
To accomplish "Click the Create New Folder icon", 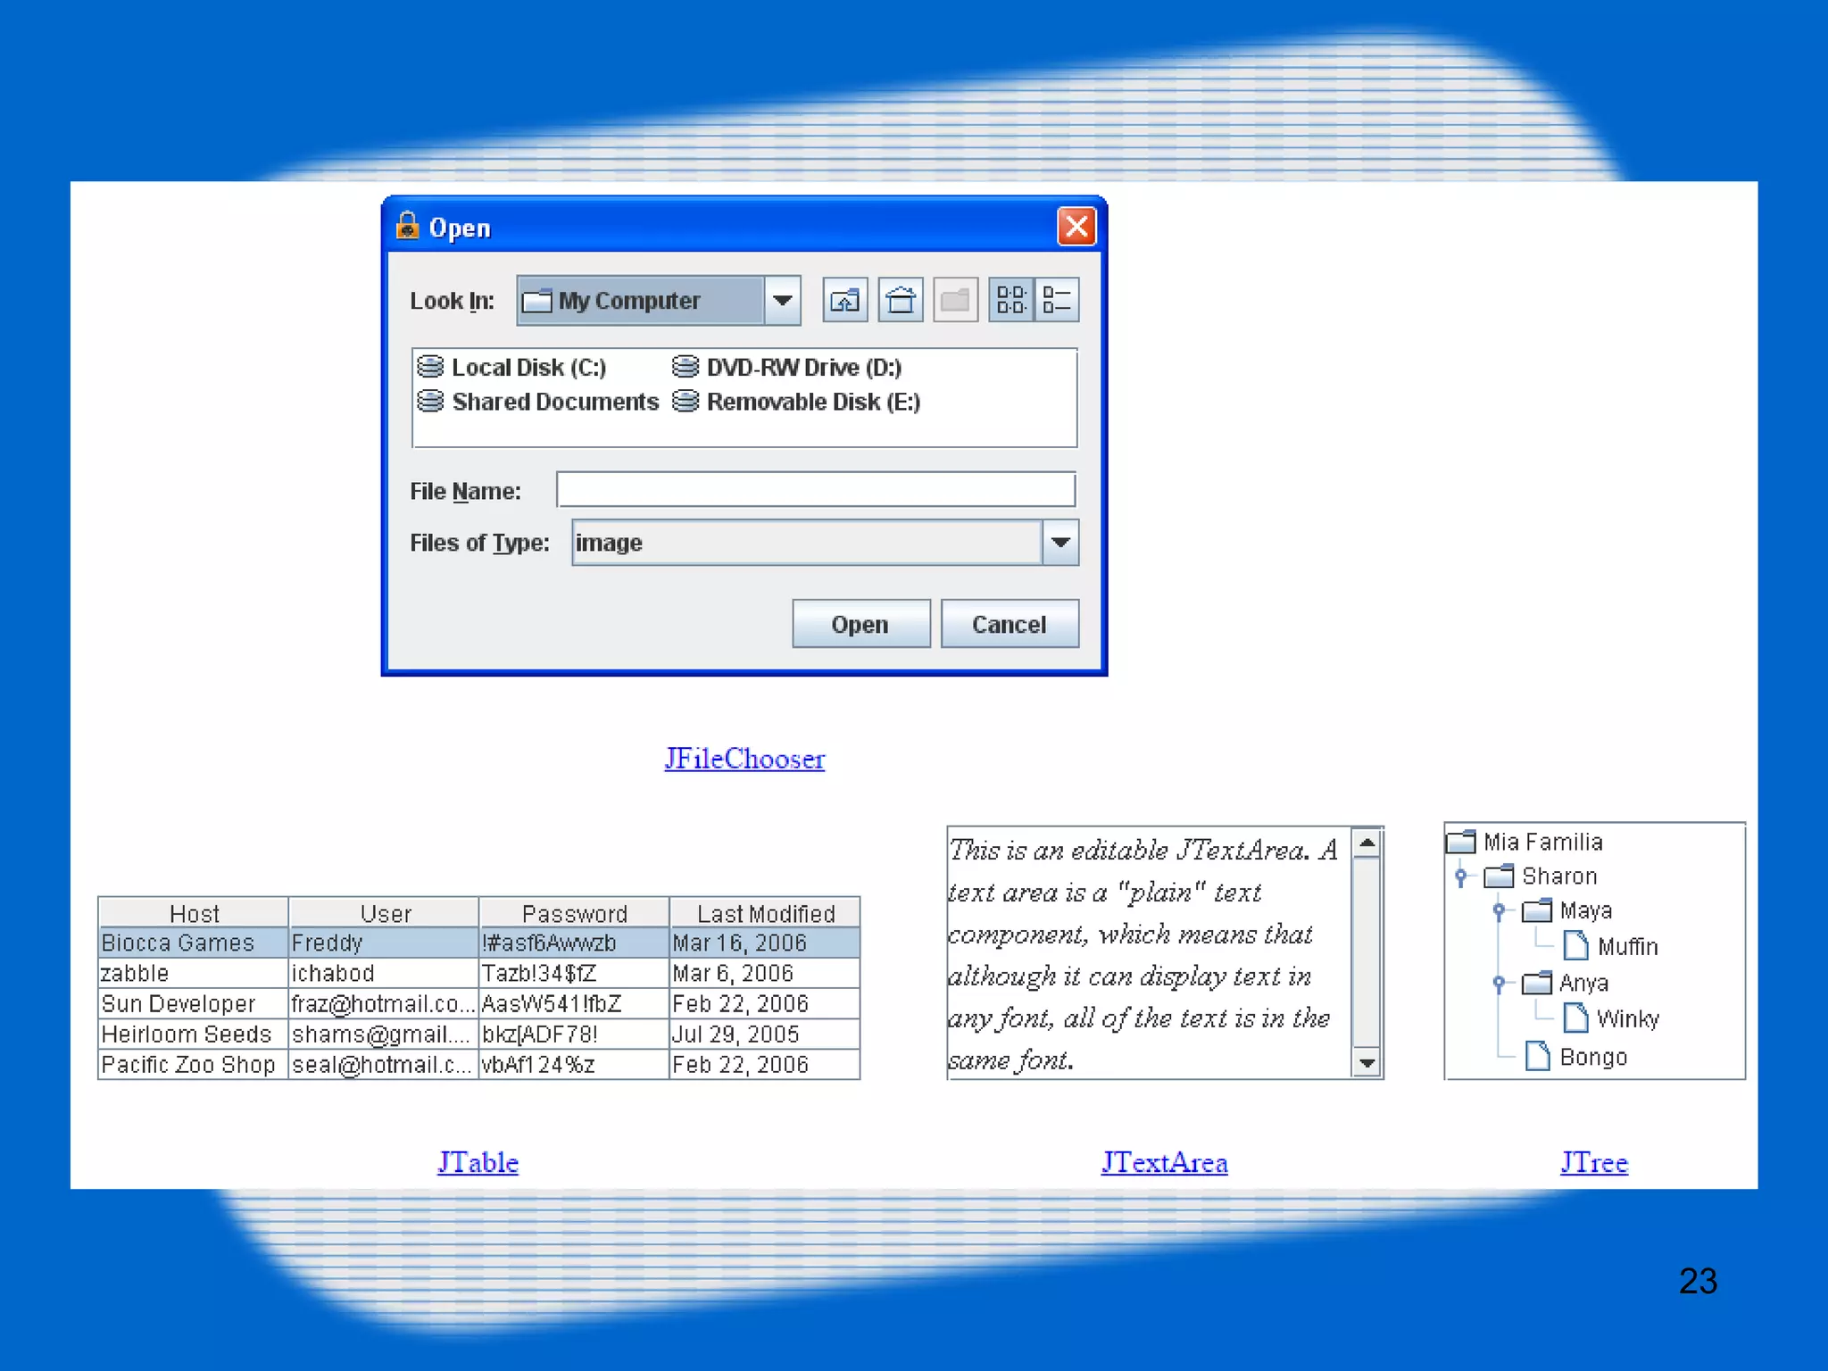I will pyautogui.click(x=955, y=300).
